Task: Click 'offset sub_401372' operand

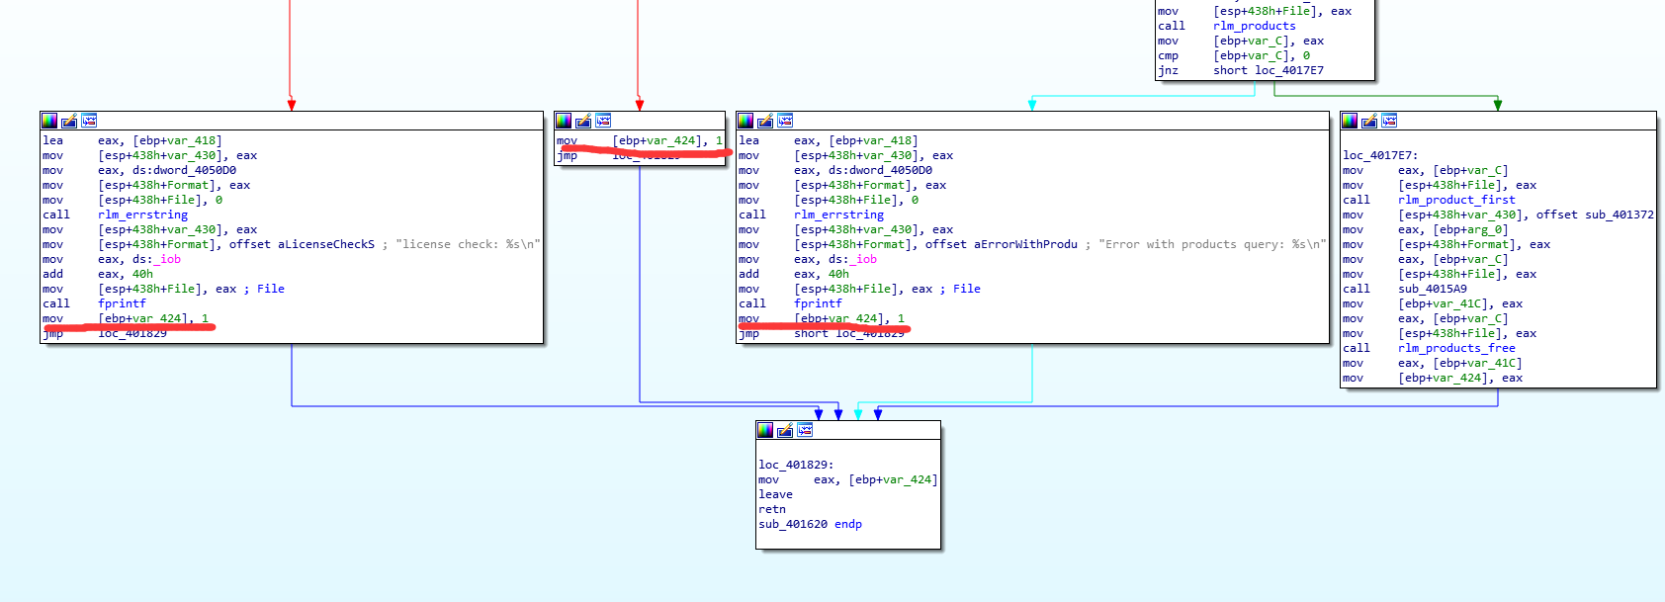Action: (1595, 215)
